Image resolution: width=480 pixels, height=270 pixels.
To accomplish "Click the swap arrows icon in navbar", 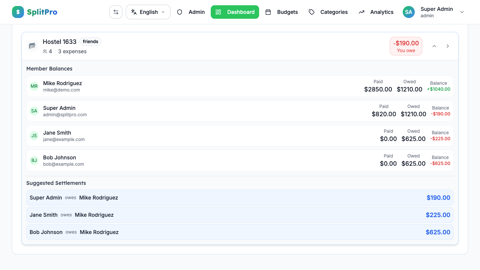I will point(116,12).
